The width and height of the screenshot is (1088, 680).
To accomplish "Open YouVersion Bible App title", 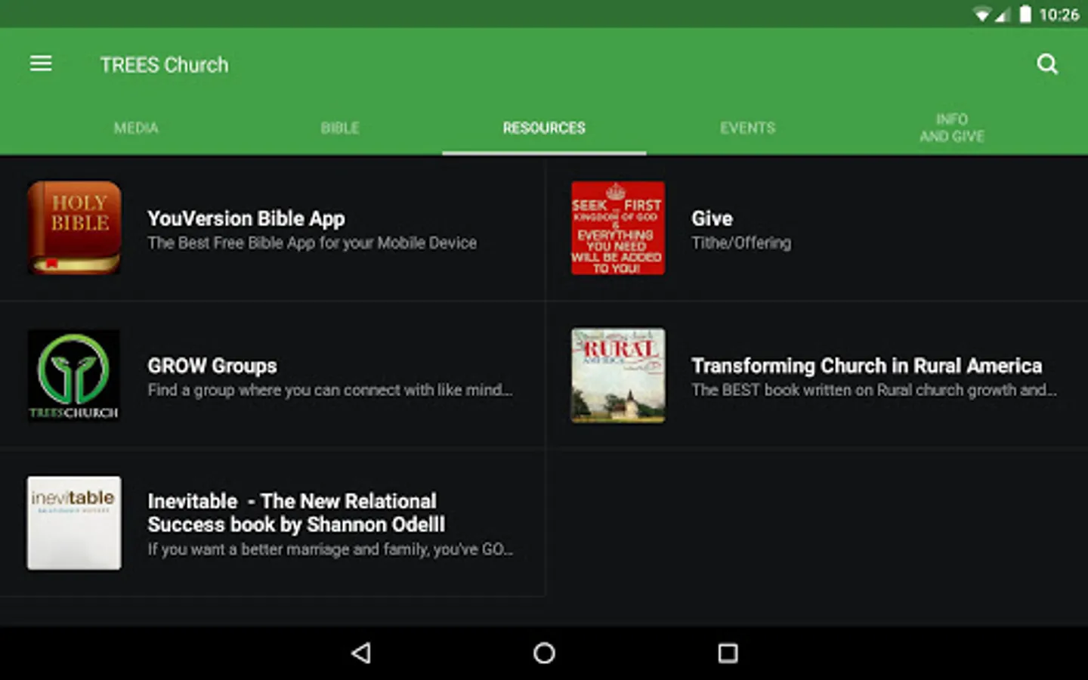I will click(246, 218).
